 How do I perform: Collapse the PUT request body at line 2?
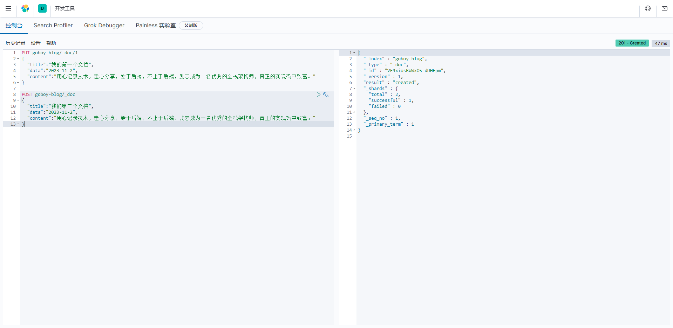[x=18, y=59]
